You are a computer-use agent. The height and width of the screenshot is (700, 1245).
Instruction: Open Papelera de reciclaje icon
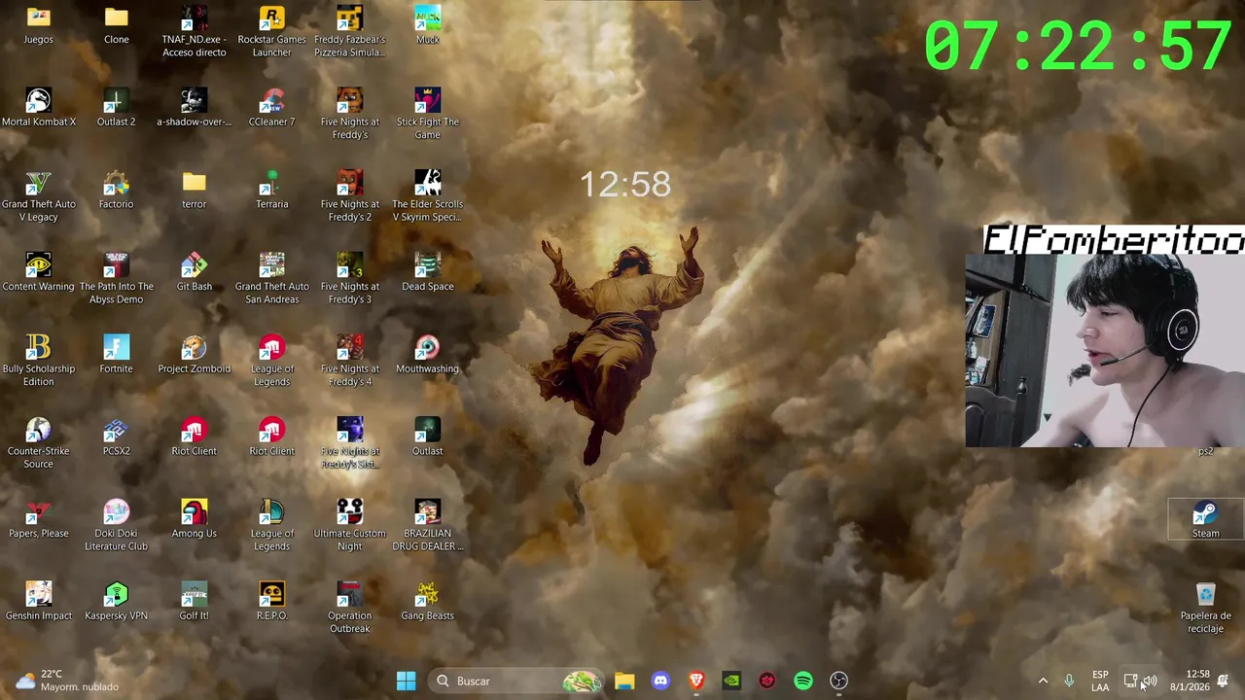[x=1206, y=608]
